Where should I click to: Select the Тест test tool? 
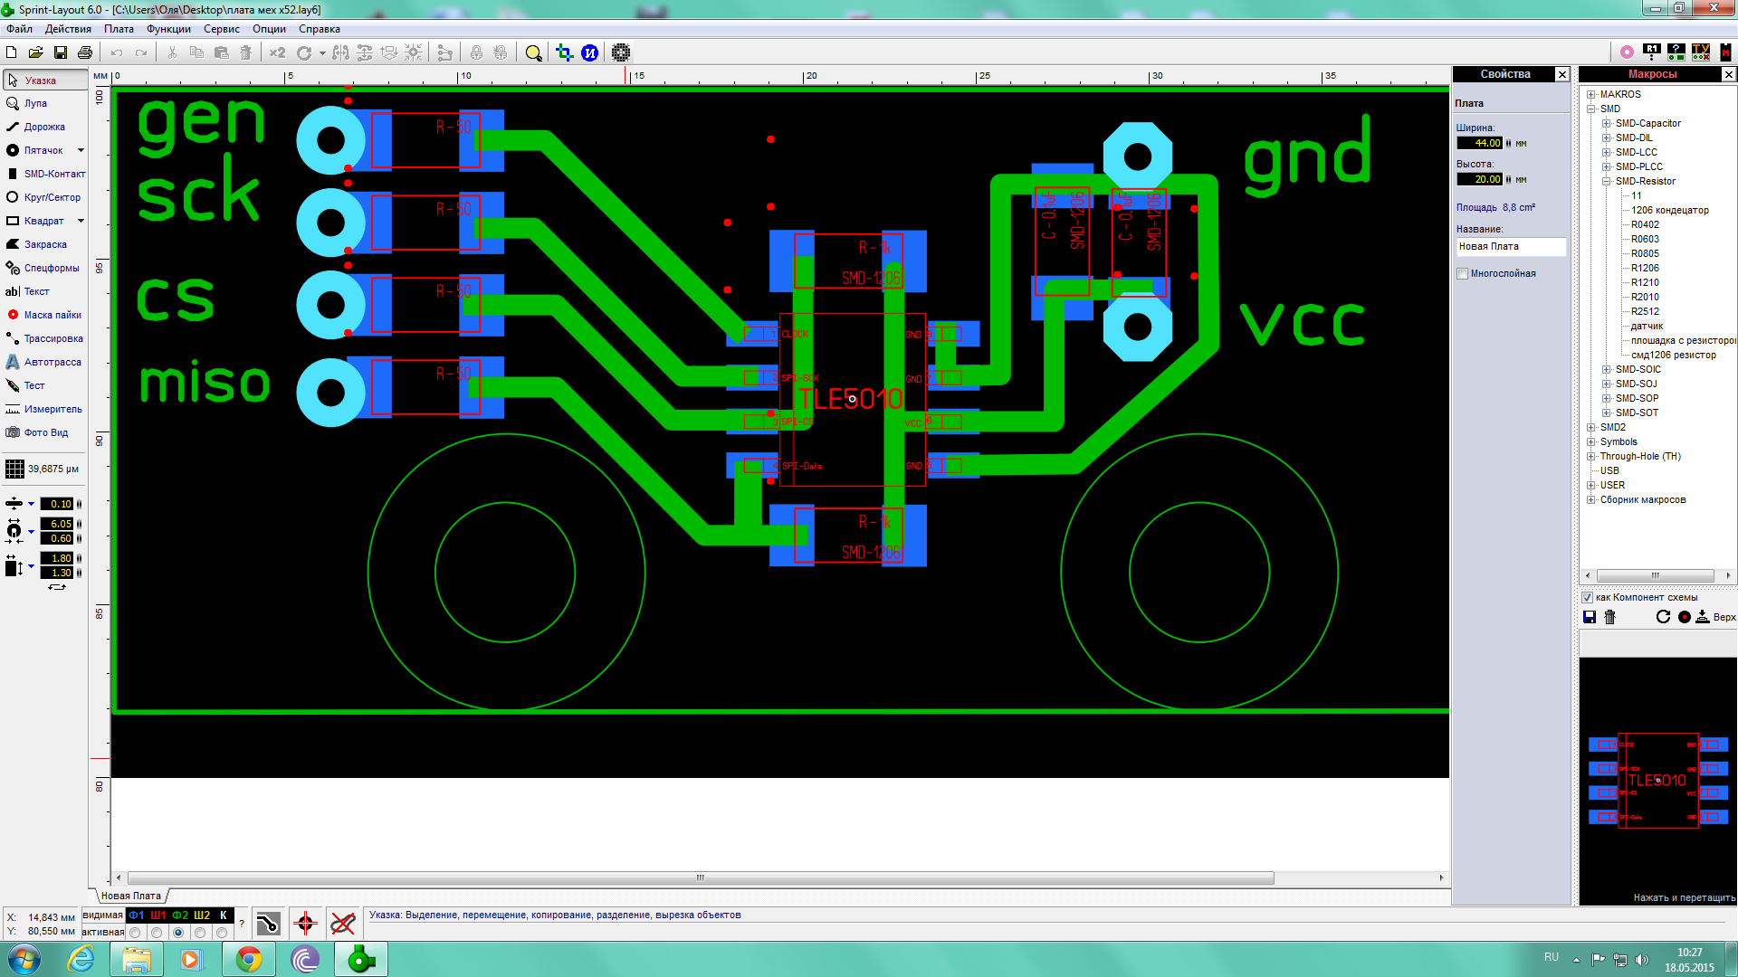click(44, 385)
